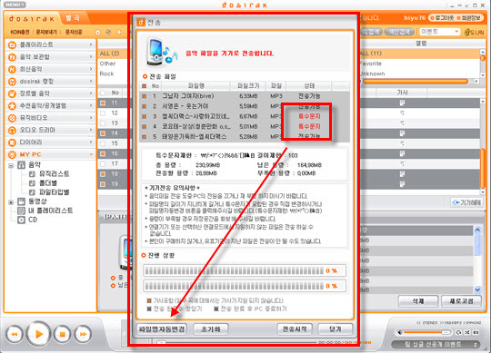The image size is (491, 353).
Task: Open the 플레이리스트 sidebar icon
Action: click(12, 45)
